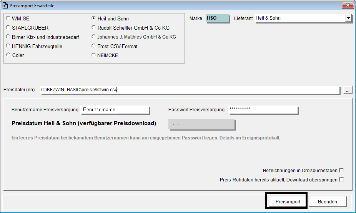The width and height of the screenshot is (356, 213).
Task: Toggle Download überspringen checkbox
Action: coord(341,179)
